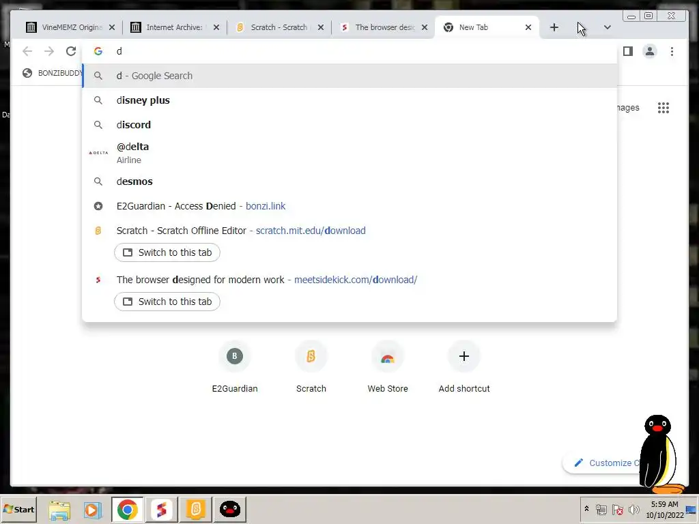Close the Internet Archive tab
This screenshot has height=524, width=699.
click(216, 27)
